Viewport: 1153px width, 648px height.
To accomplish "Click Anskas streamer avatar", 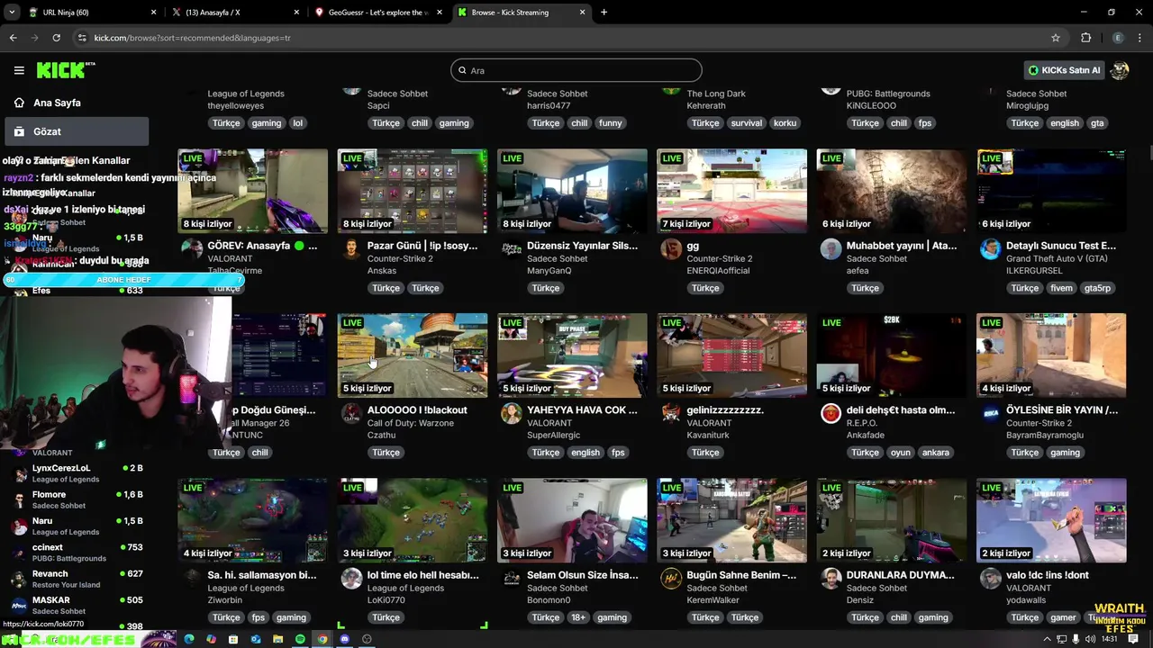I will click(351, 249).
